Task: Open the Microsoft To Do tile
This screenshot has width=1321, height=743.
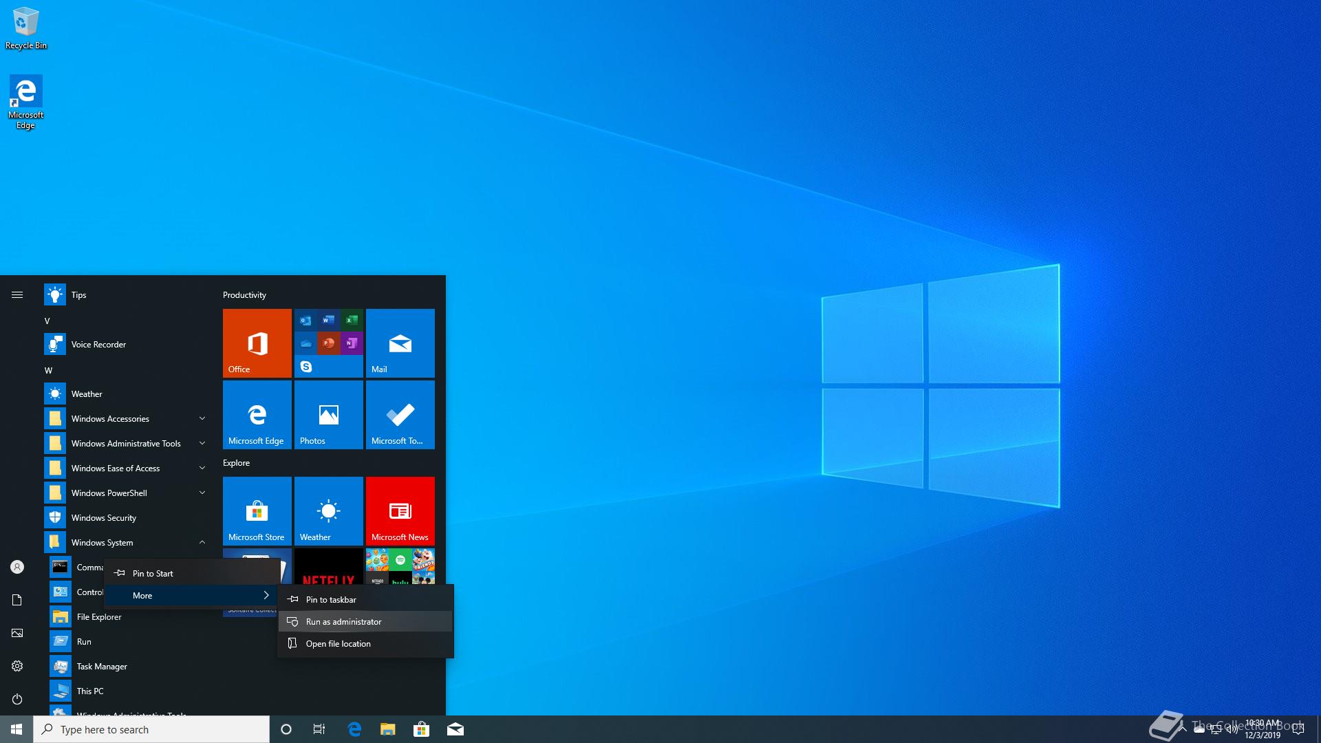Action: pos(400,415)
